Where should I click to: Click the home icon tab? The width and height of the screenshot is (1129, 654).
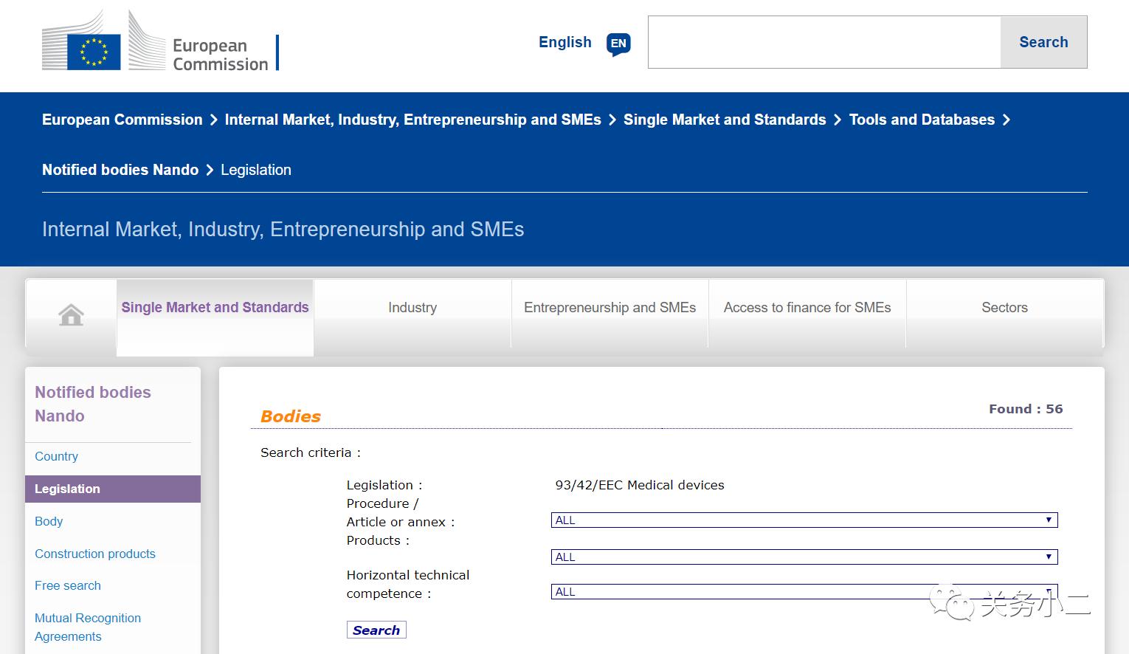71,314
